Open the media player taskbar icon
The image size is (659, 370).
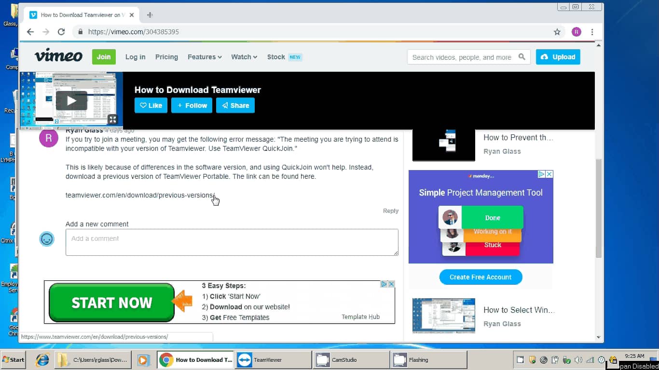143,360
